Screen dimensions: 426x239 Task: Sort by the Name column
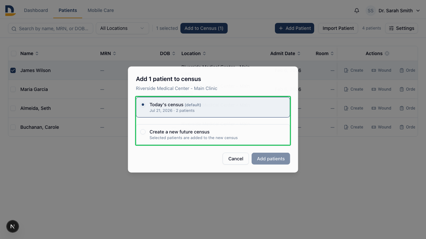coord(29,53)
